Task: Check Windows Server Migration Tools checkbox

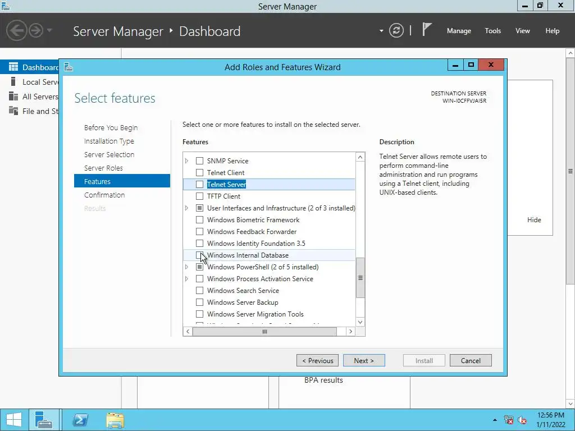Action: point(199,314)
